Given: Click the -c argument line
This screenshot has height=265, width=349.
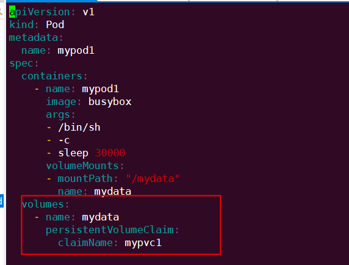Looking at the screenshot, I should click(64, 140).
